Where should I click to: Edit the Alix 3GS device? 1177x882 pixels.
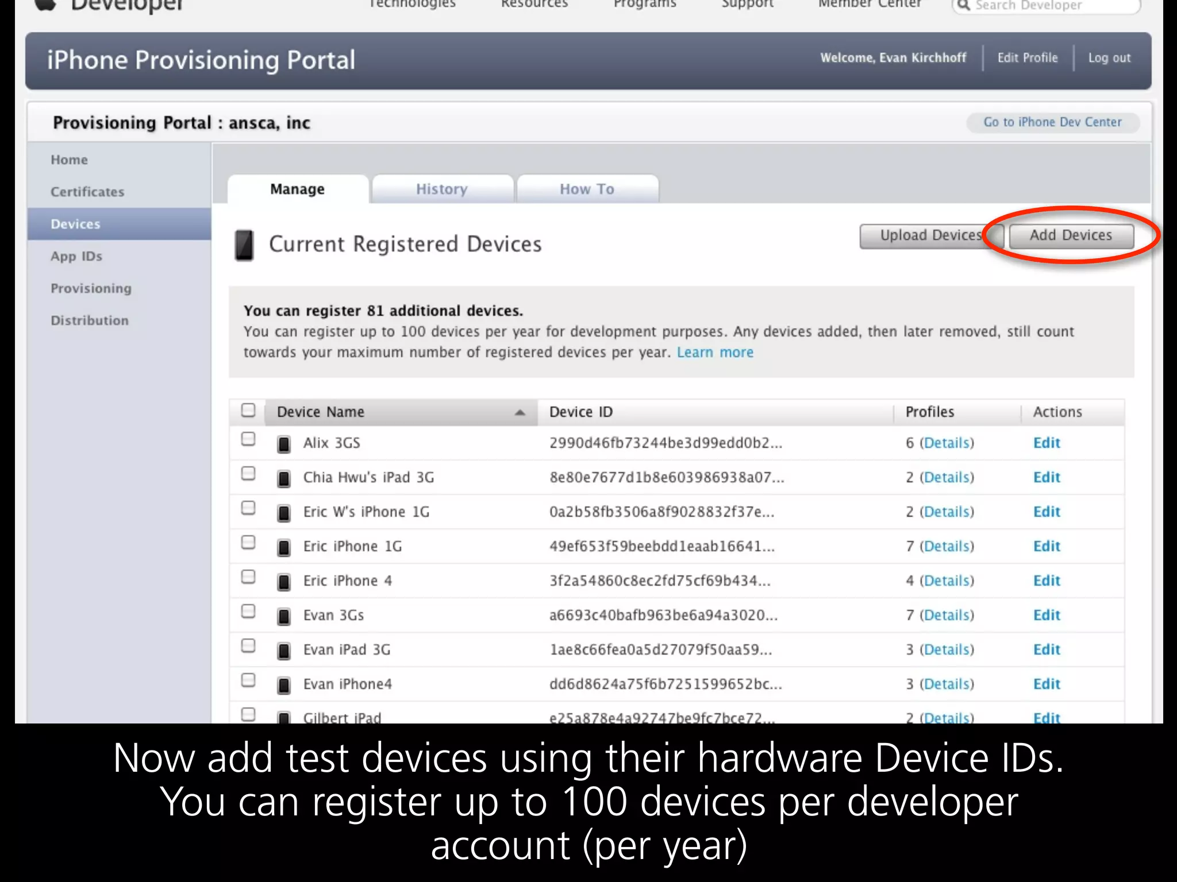(1047, 443)
